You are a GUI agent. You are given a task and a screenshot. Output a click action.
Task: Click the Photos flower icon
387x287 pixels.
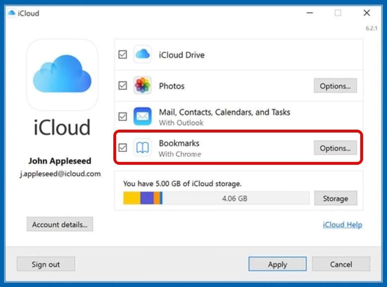click(x=143, y=85)
